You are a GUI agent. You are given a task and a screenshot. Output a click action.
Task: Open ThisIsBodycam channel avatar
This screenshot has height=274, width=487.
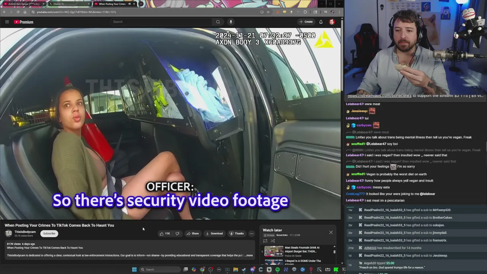click(x=8, y=233)
